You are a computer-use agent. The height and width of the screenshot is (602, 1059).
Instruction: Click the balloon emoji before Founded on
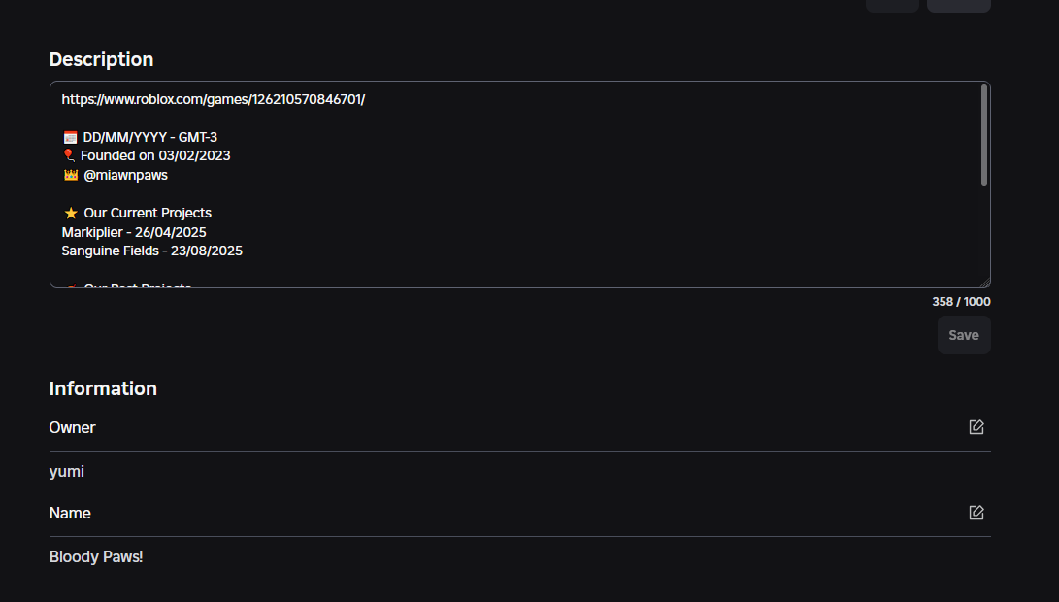68,155
